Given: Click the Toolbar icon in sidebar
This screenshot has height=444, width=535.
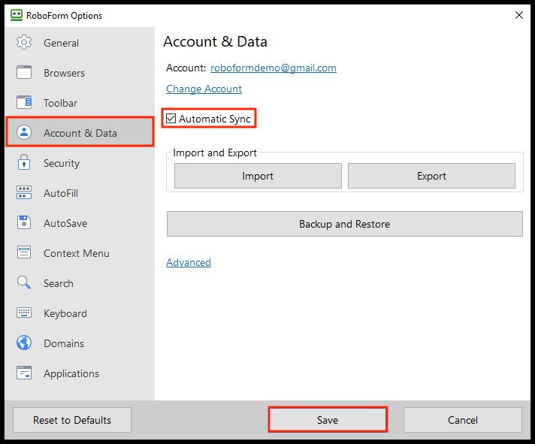Looking at the screenshot, I should tap(24, 102).
